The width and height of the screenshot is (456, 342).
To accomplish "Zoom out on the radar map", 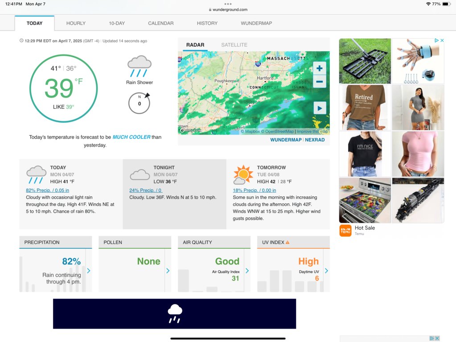I will tap(319, 82).
